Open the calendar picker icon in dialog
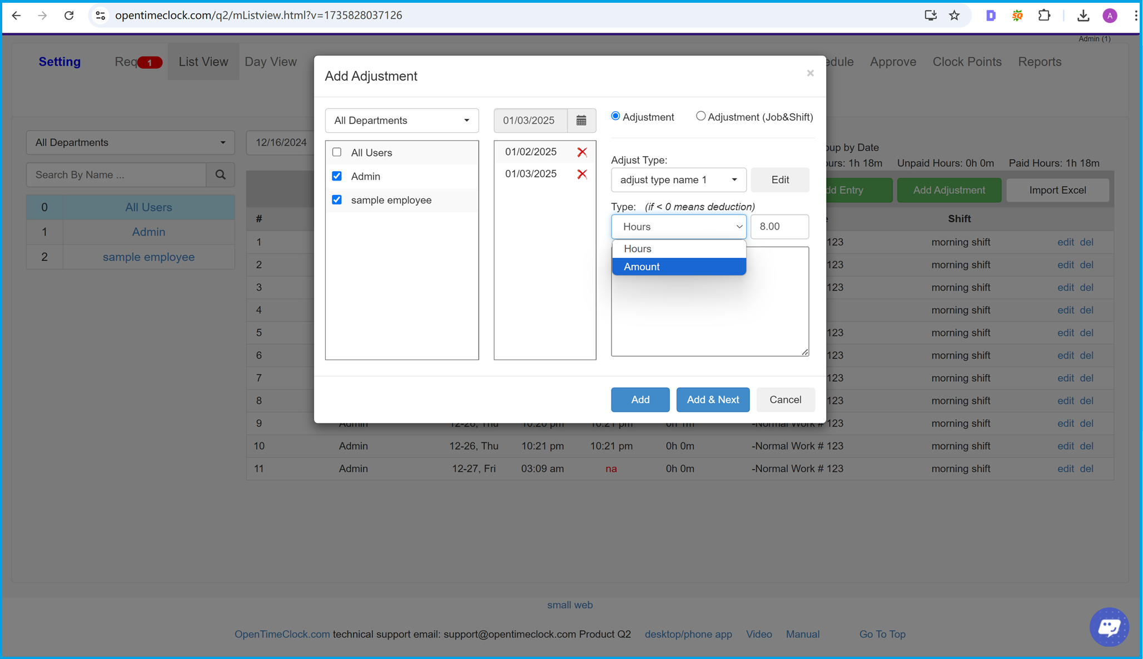1143x659 pixels. click(582, 121)
